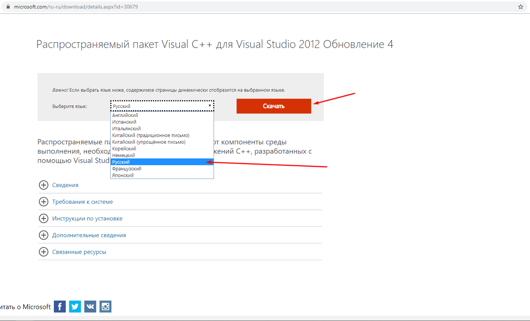Image resolution: width=530 pixels, height=321 pixels.
Task: Click the plus icon beside Требования к системе
Action: coord(43,202)
